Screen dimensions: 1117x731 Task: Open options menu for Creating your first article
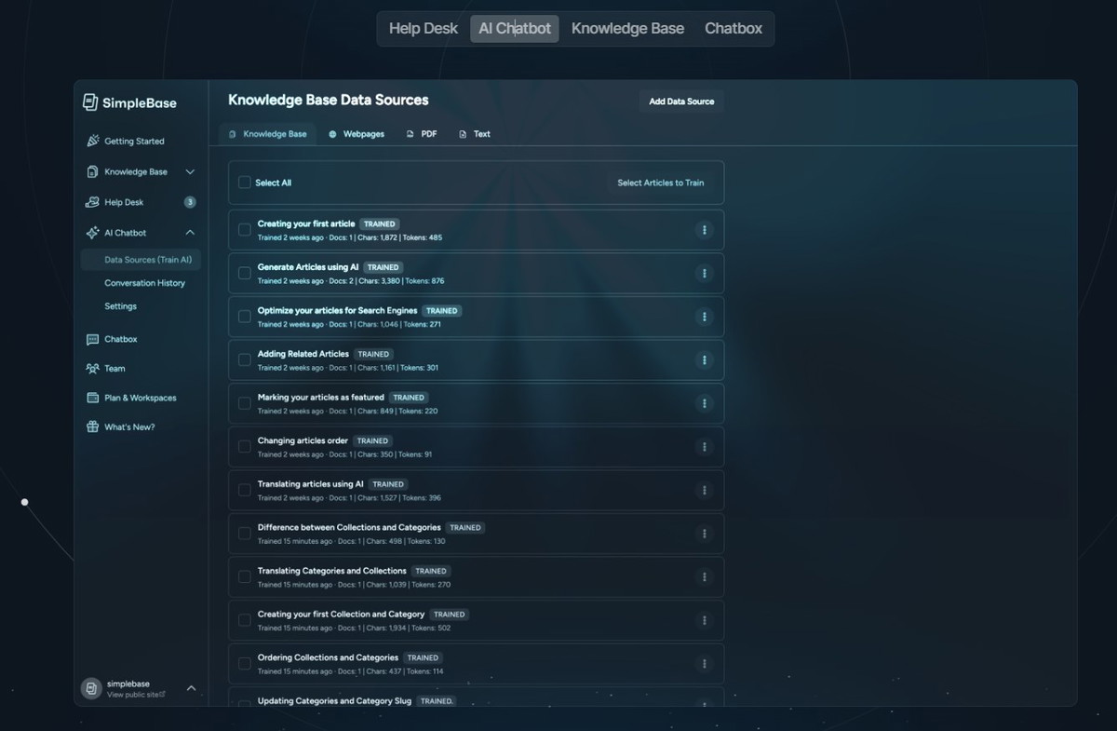[705, 230]
